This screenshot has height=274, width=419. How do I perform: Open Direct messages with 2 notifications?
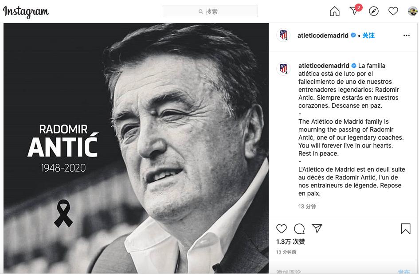[353, 11]
